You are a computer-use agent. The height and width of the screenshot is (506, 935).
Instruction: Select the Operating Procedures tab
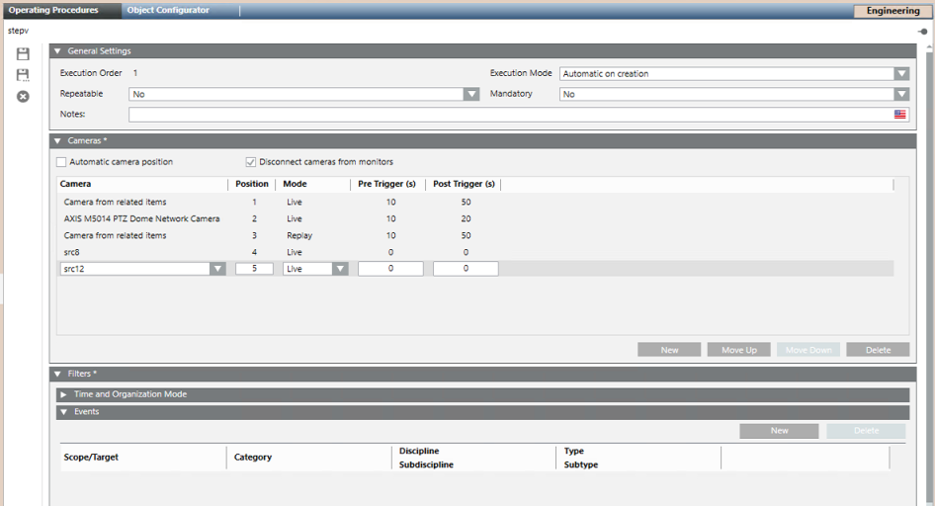tap(53, 10)
